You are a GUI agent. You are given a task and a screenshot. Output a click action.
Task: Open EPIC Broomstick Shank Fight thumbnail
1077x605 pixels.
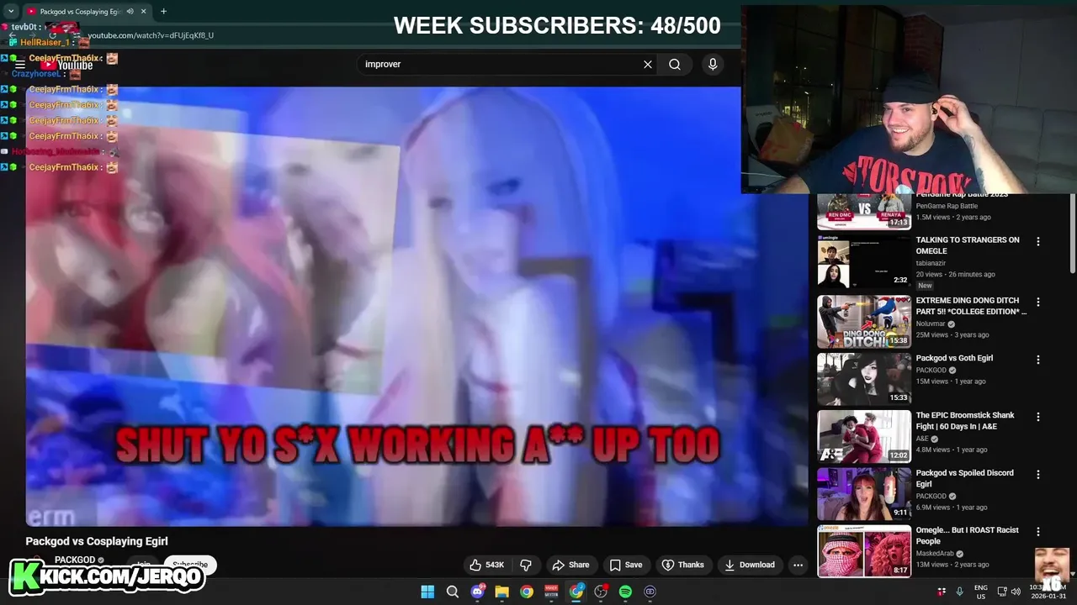864,436
